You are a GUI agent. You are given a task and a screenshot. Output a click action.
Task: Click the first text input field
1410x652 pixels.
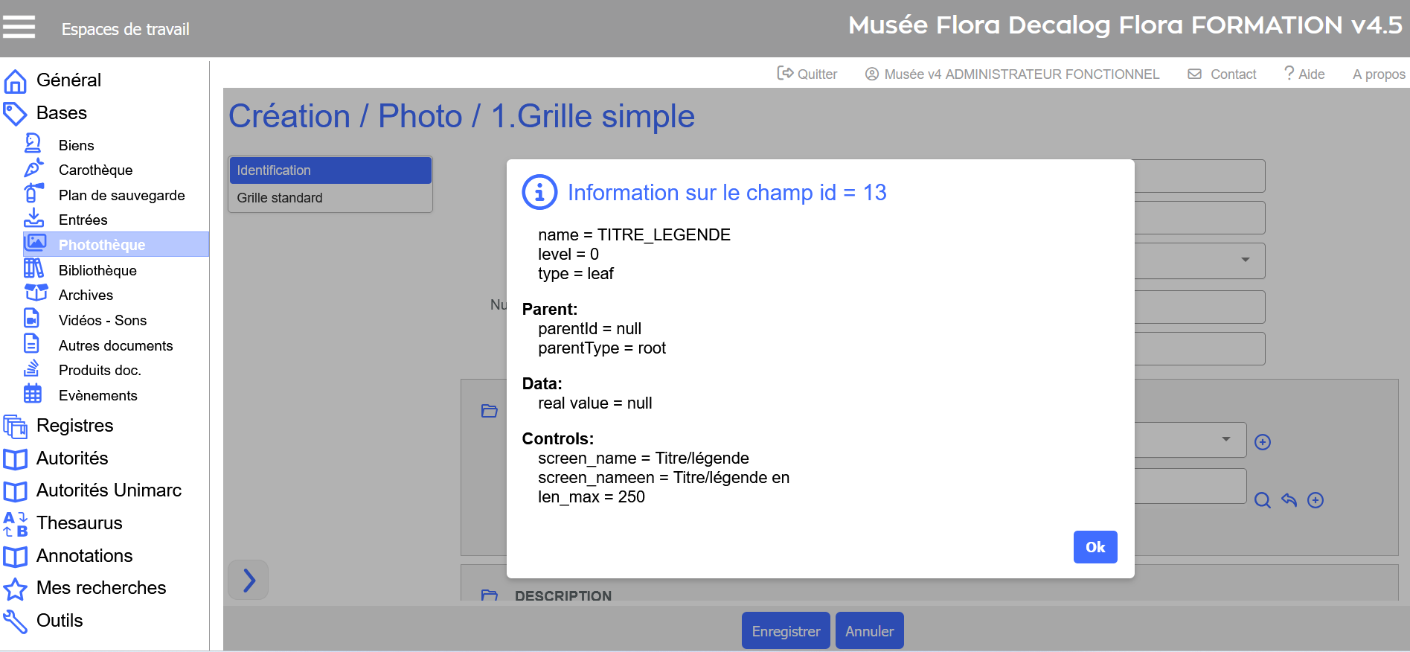point(1199,176)
